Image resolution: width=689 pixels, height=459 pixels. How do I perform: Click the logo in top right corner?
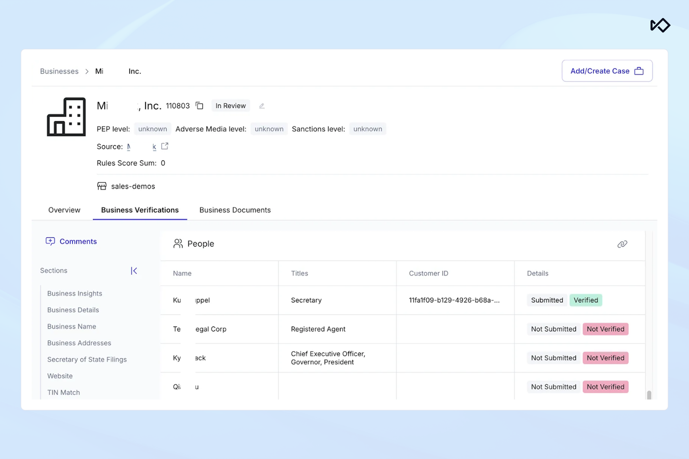click(x=660, y=26)
